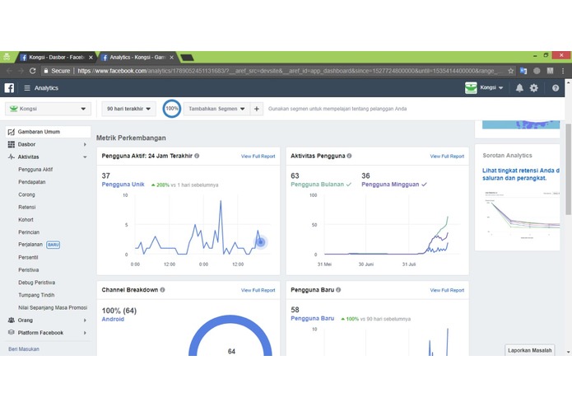Screen dimensions: 572x407
Task: Click the highlighted data point on active users chart
Action: (x=260, y=242)
